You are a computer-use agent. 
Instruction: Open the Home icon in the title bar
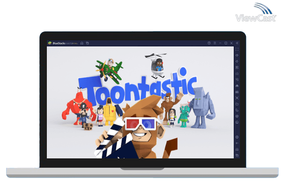82,43
